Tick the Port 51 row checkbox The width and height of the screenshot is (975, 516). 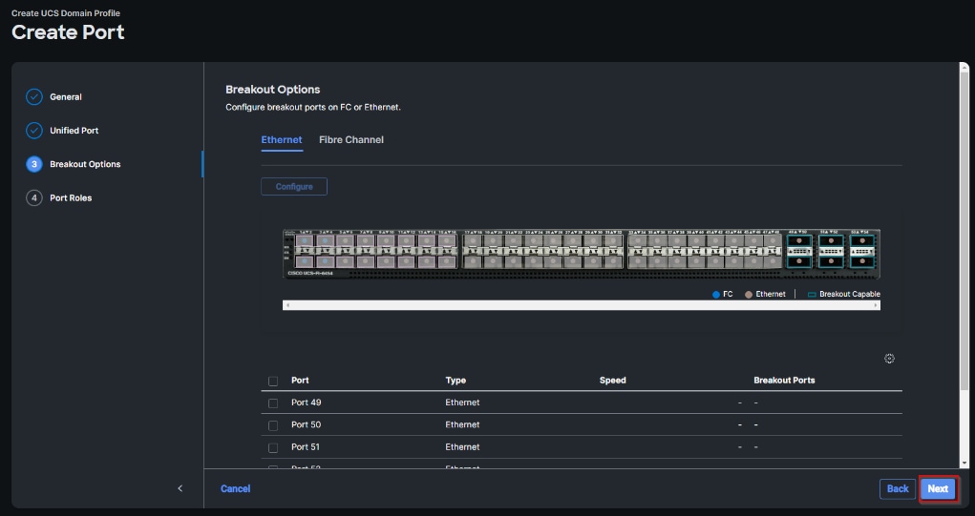pyautogui.click(x=273, y=447)
